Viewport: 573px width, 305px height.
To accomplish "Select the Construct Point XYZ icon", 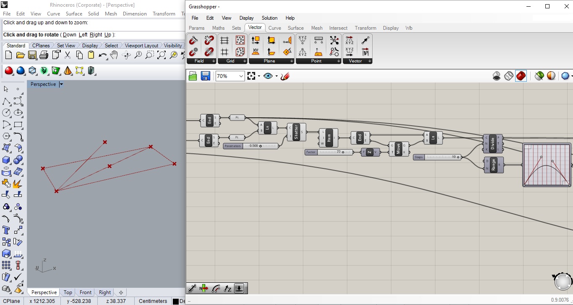I will tap(302, 40).
